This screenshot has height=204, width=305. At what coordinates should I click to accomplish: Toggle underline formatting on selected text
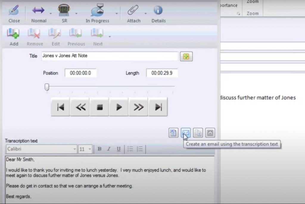(118, 149)
